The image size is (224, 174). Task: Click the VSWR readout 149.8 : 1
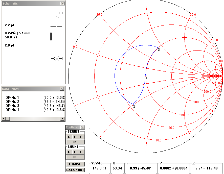[x=99, y=168]
